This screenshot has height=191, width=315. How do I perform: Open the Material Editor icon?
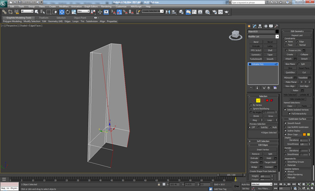[x=208, y=12]
